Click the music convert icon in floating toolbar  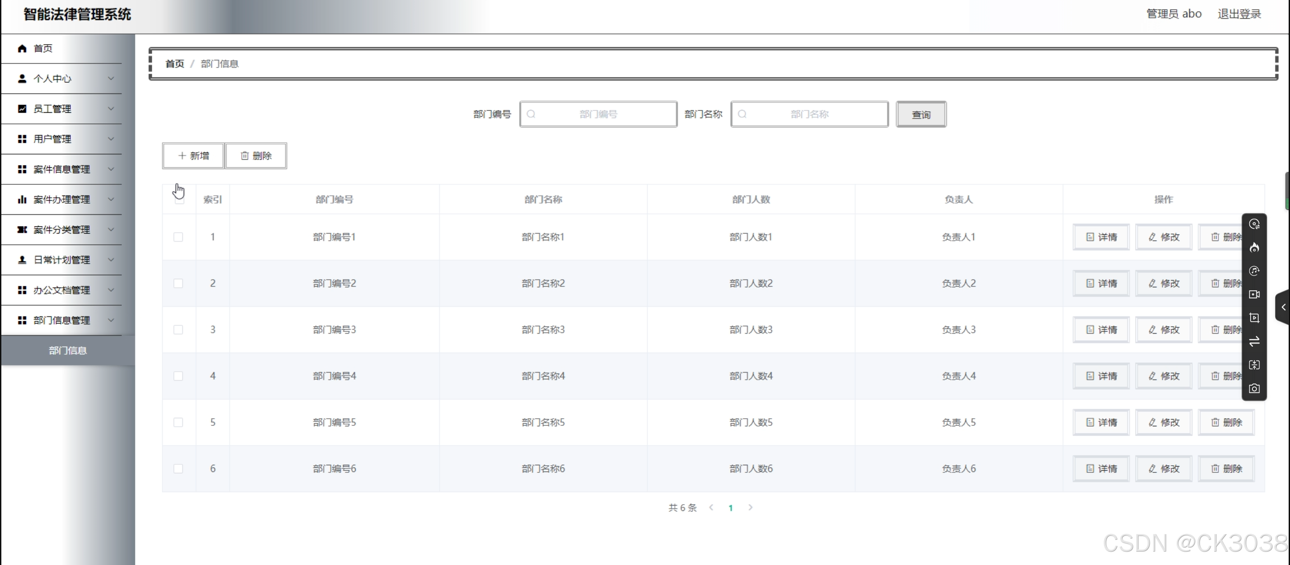(x=1254, y=271)
